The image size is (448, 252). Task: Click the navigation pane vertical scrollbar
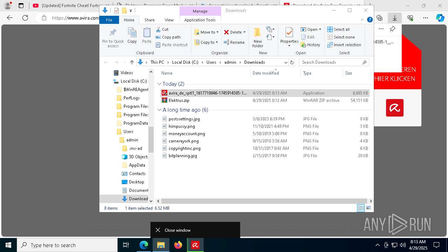(151, 140)
